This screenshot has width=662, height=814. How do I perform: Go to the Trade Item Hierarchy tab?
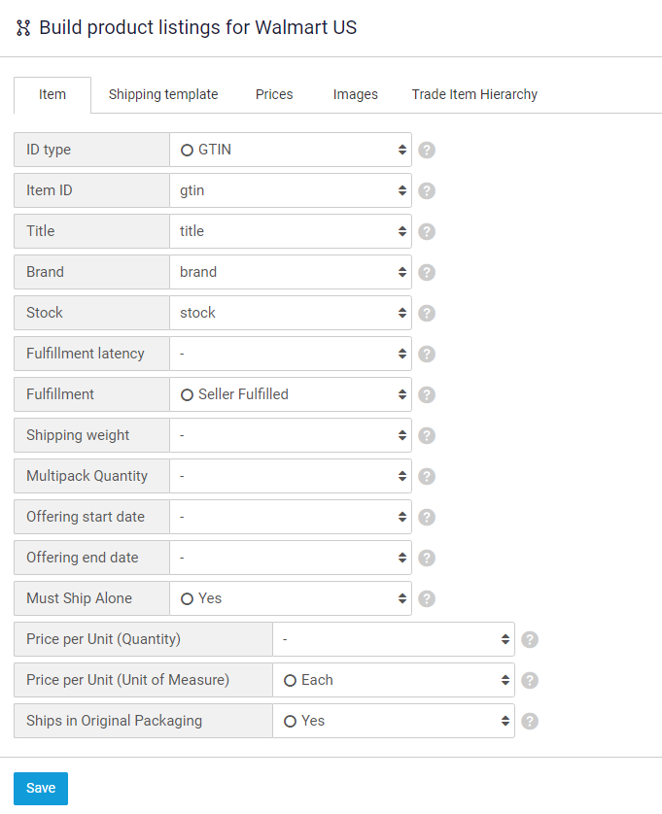[474, 94]
